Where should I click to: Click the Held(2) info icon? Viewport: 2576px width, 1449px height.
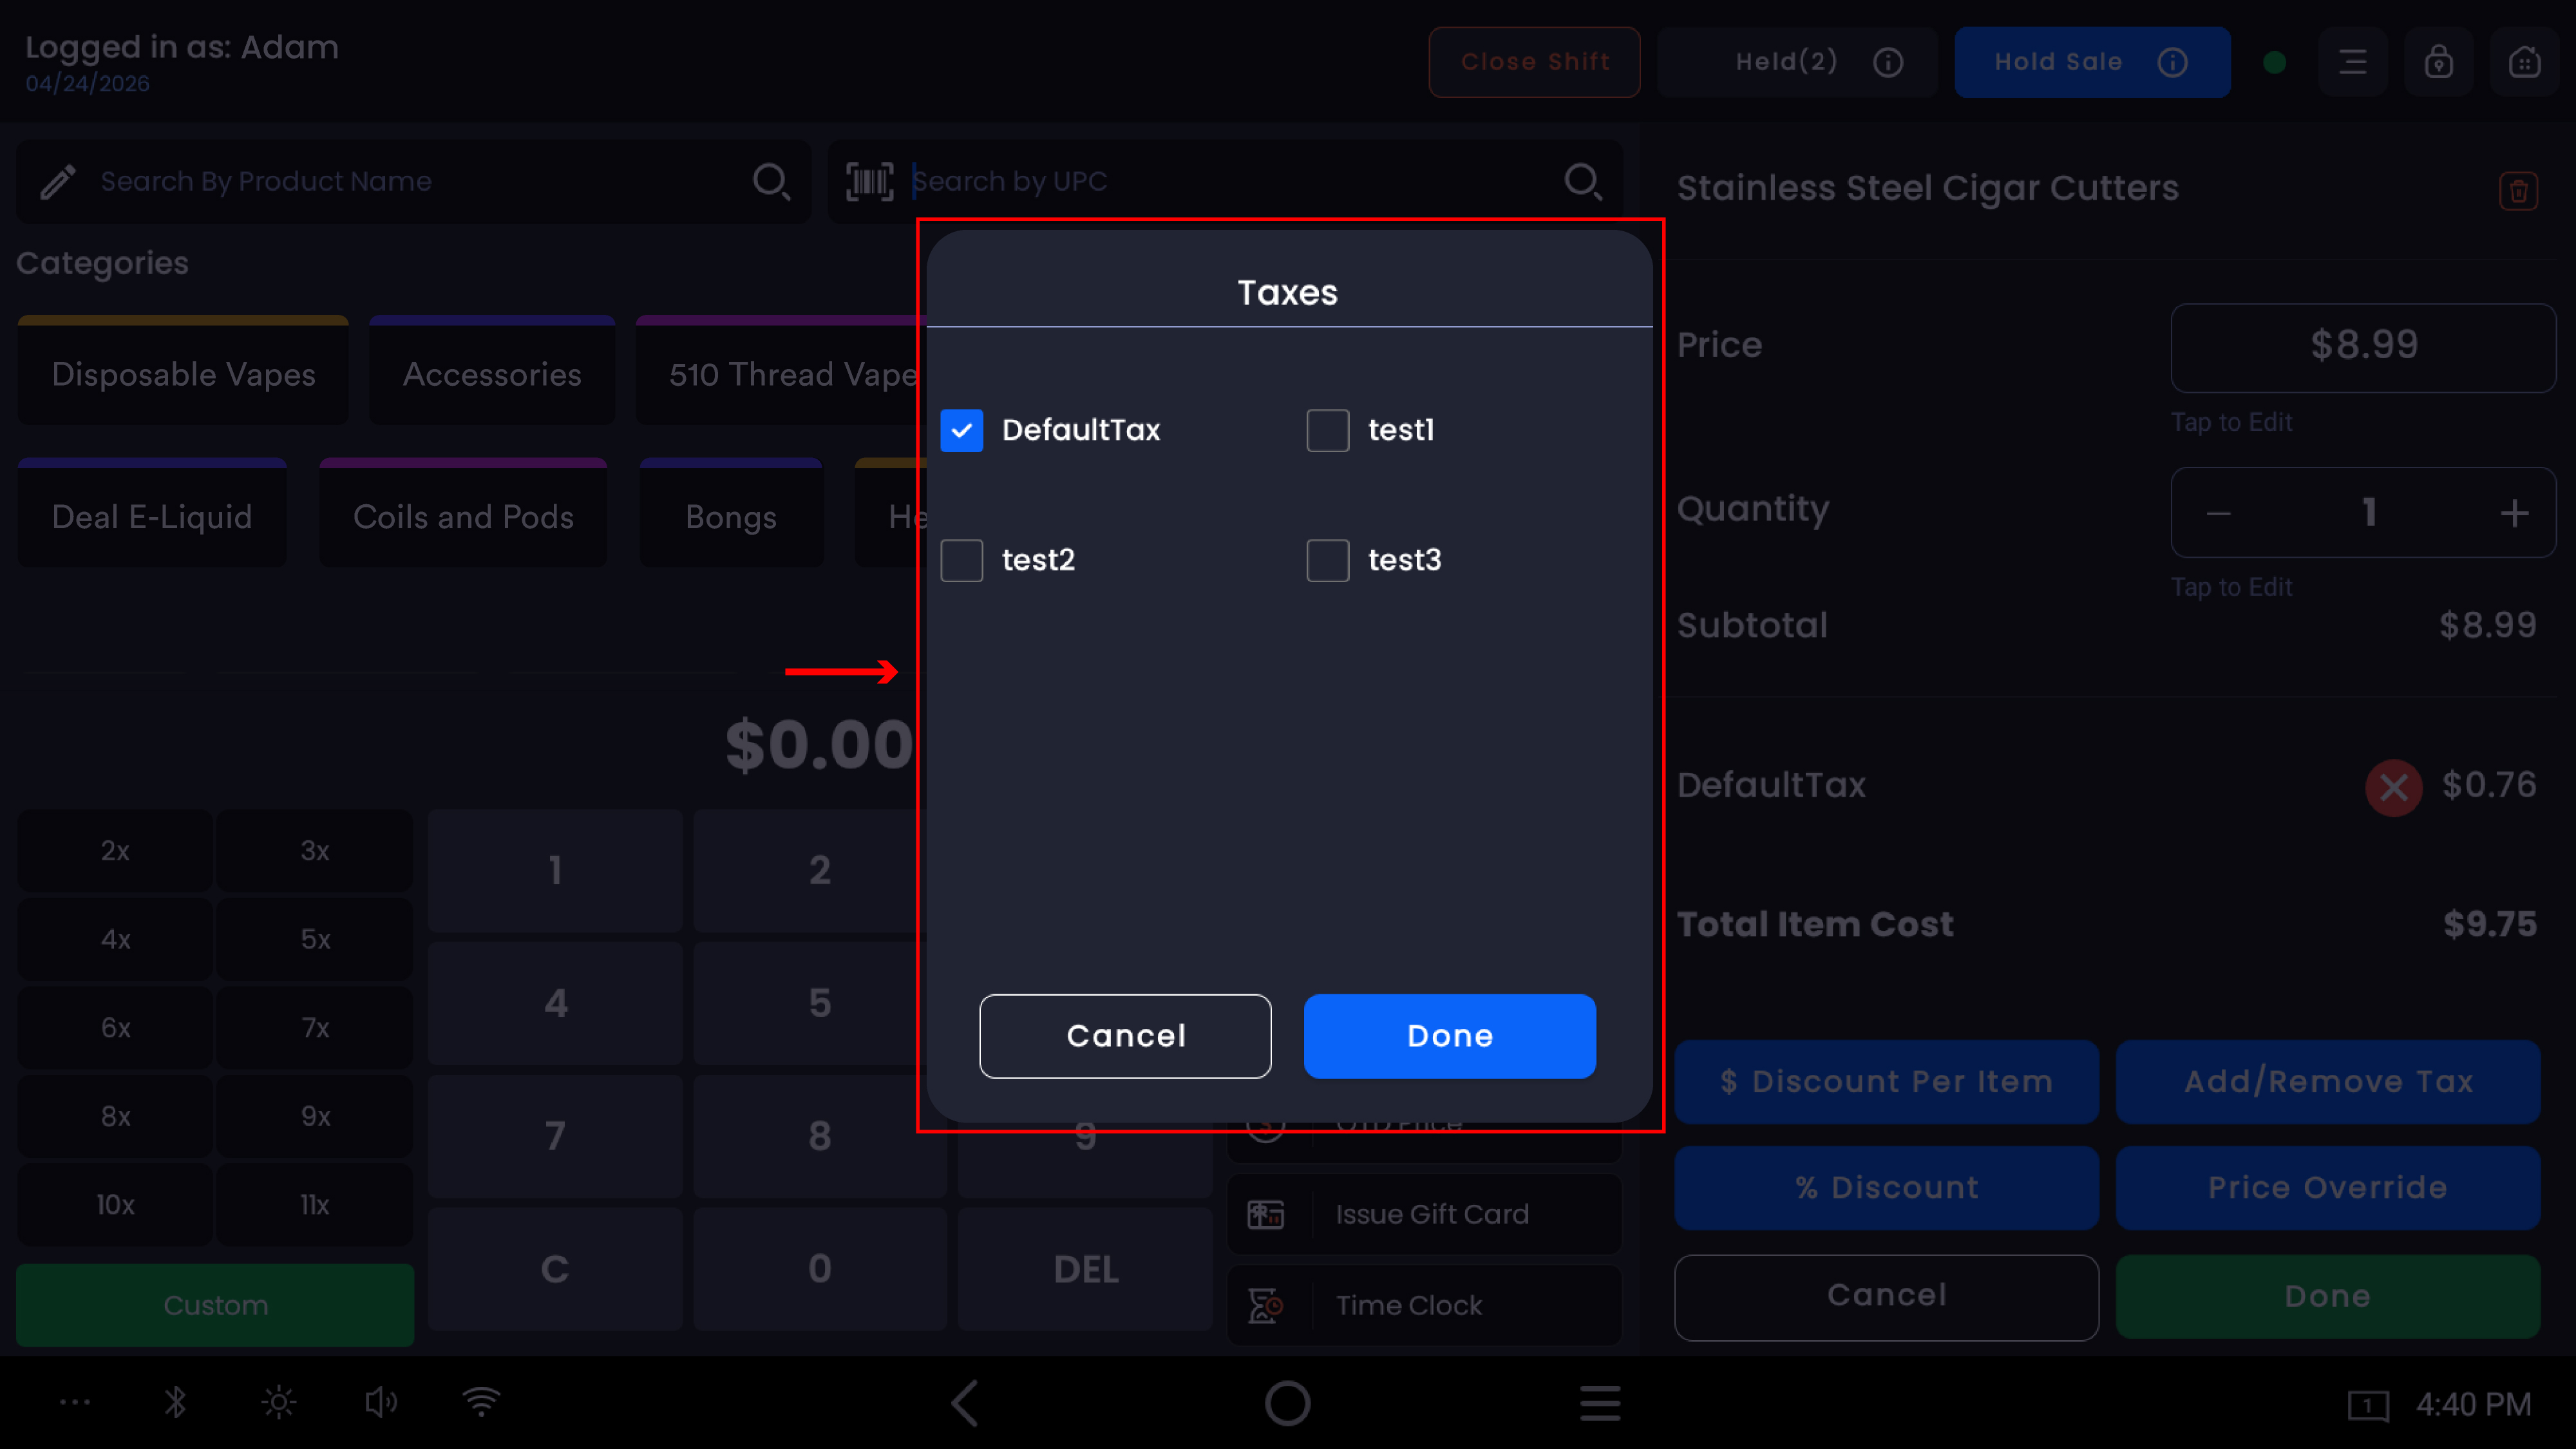point(1887,62)
